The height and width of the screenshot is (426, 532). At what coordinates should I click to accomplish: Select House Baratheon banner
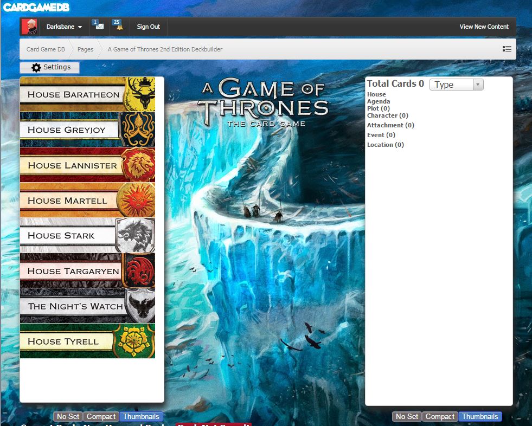87,94
